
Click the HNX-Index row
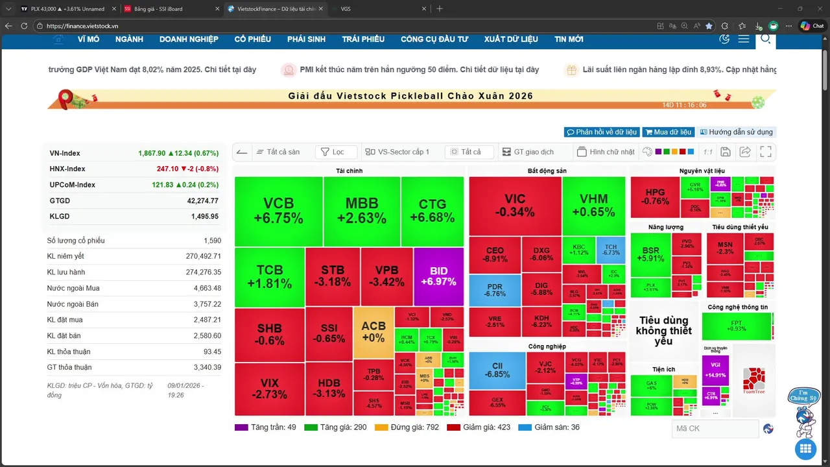134,169
